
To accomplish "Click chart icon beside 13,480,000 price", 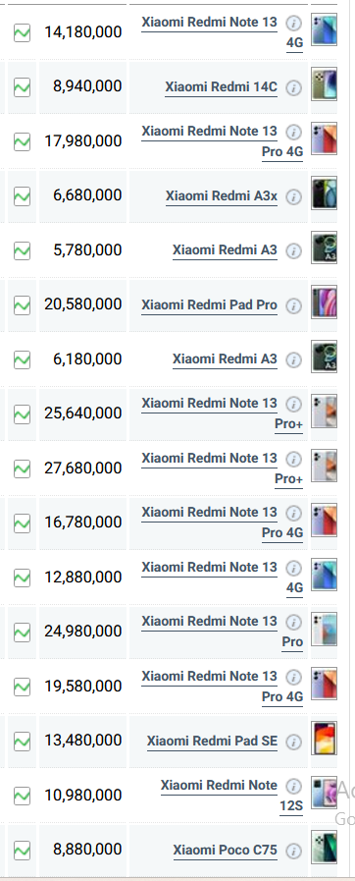I will (x=22, y=742).
